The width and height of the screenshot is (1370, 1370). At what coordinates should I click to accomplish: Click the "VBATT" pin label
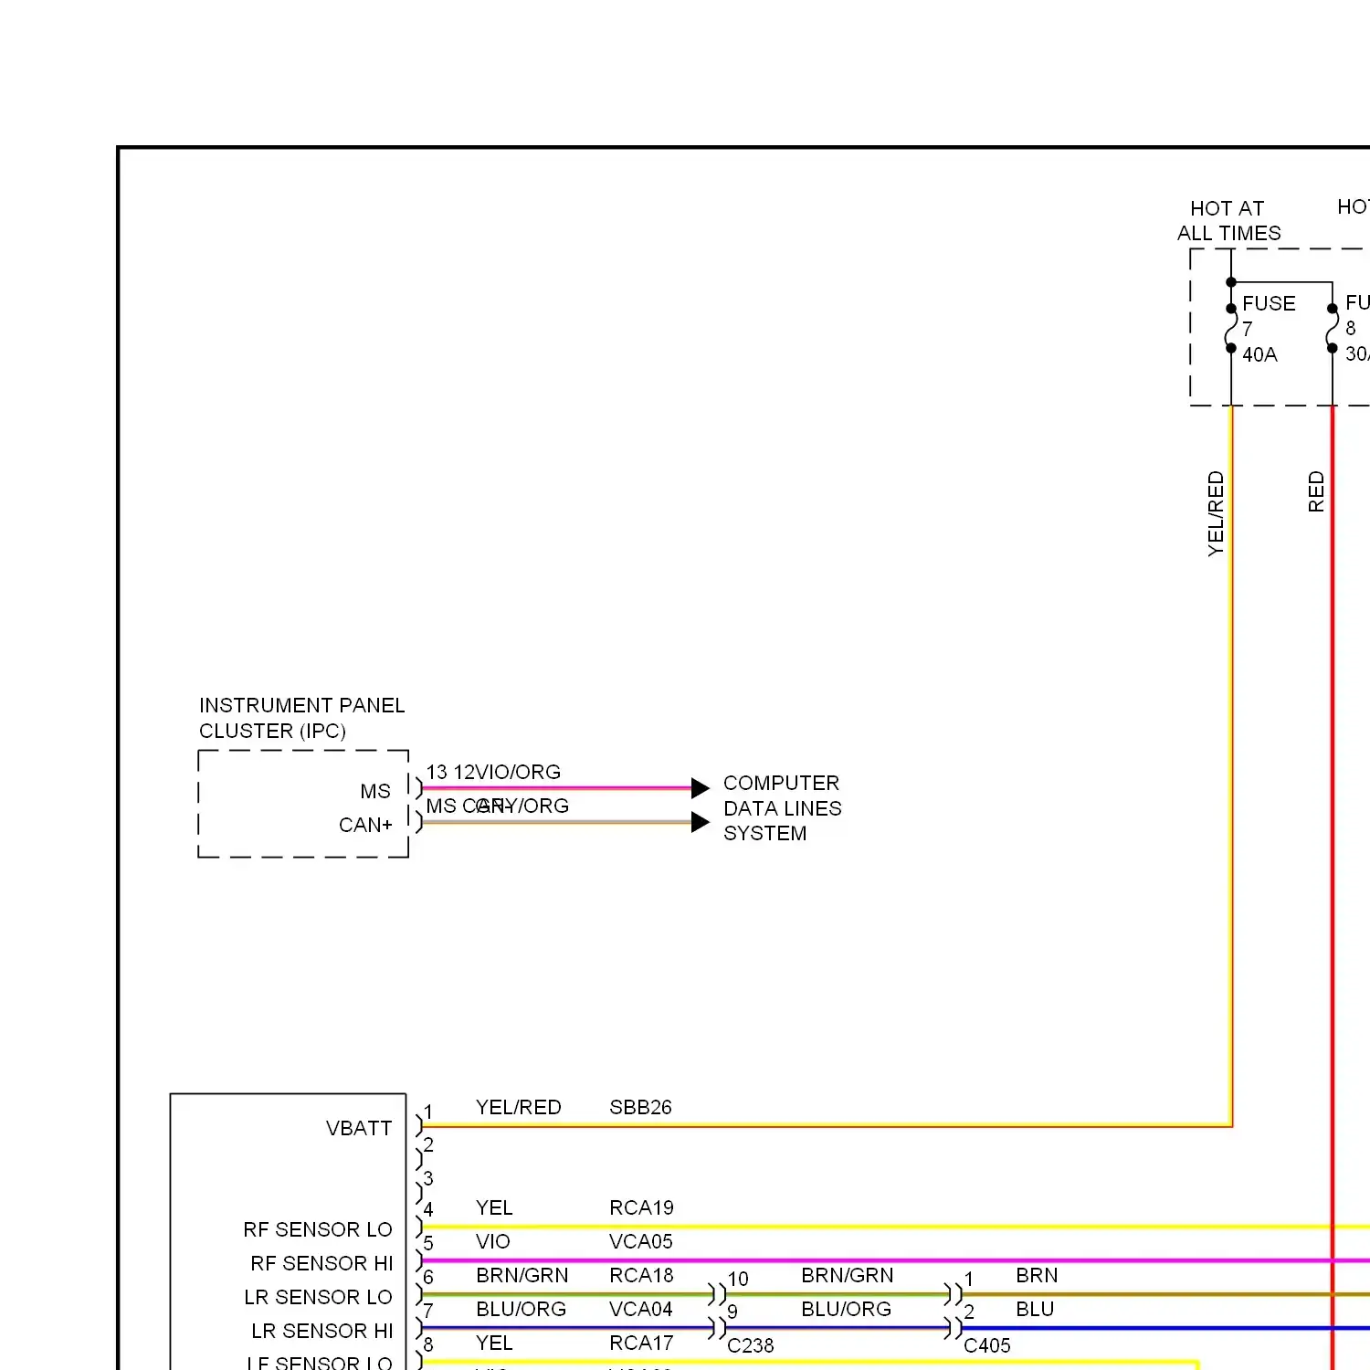[359, 1128]
